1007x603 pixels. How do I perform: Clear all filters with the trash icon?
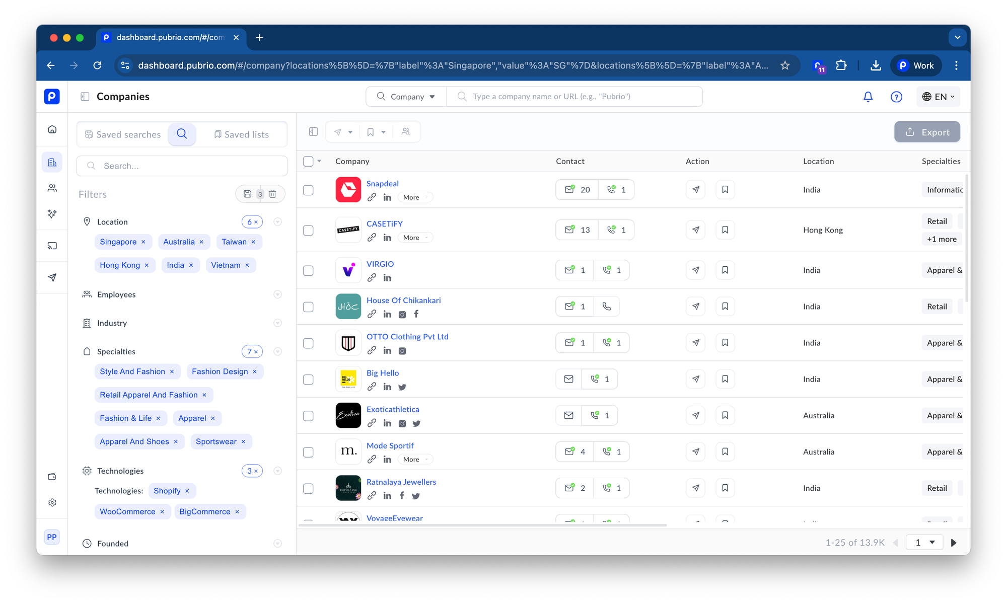(272, 194)
